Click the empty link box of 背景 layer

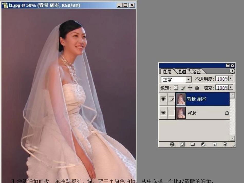tap(172, 113)
